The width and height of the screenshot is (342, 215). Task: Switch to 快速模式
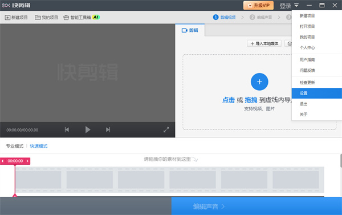39,146
